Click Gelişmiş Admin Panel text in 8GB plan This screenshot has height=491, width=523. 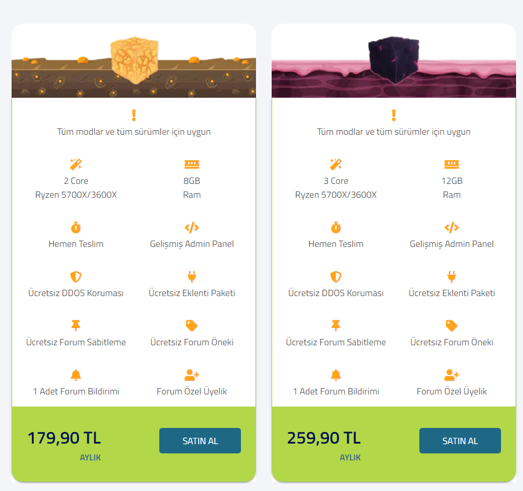pyautogui.click(x=192, y=244)
